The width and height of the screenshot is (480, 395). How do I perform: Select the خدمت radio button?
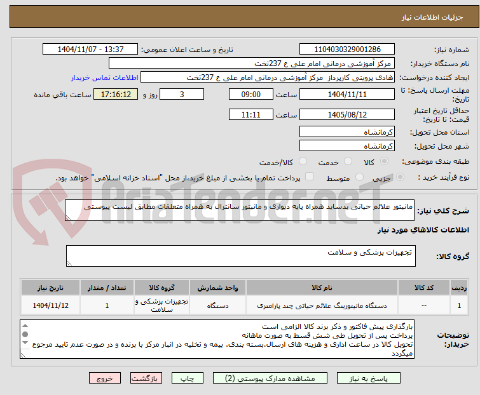tap(348, 161)
